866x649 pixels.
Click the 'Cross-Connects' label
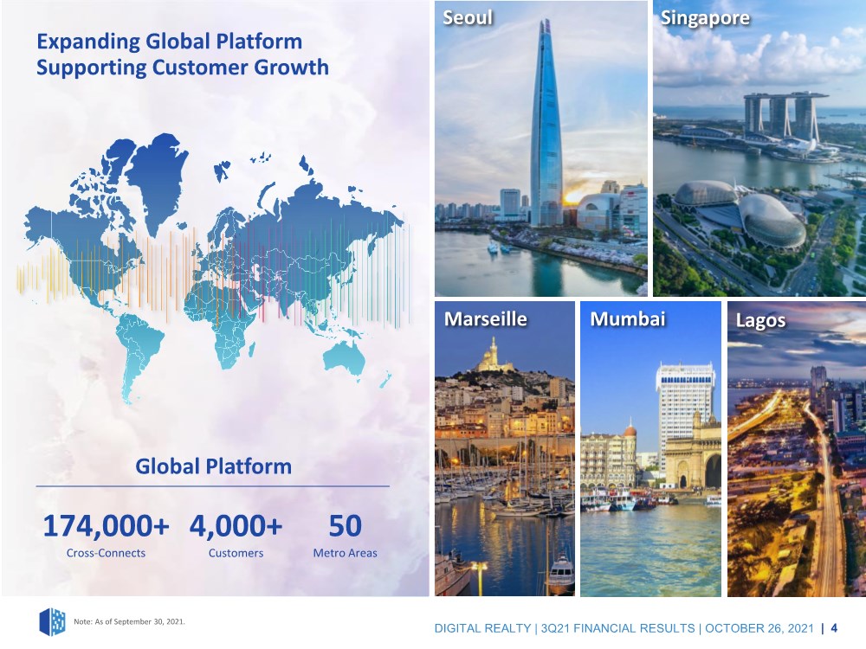click(106, 553)
